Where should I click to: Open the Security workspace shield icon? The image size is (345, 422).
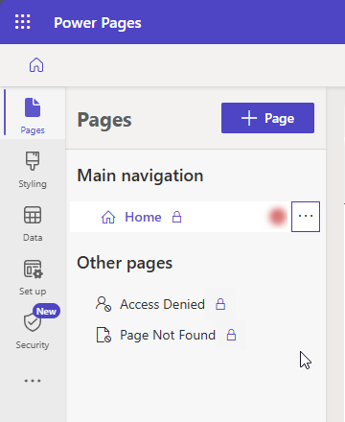33,322
